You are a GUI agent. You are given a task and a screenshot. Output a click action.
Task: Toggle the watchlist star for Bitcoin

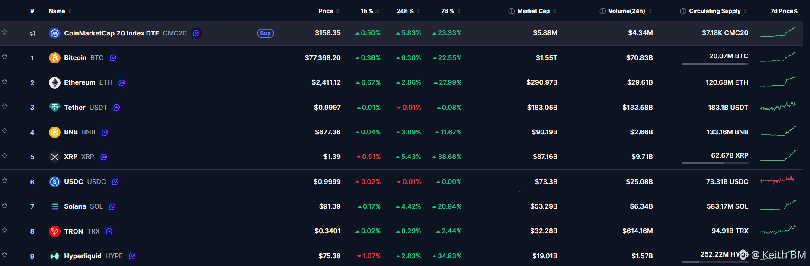pos(5,57)
